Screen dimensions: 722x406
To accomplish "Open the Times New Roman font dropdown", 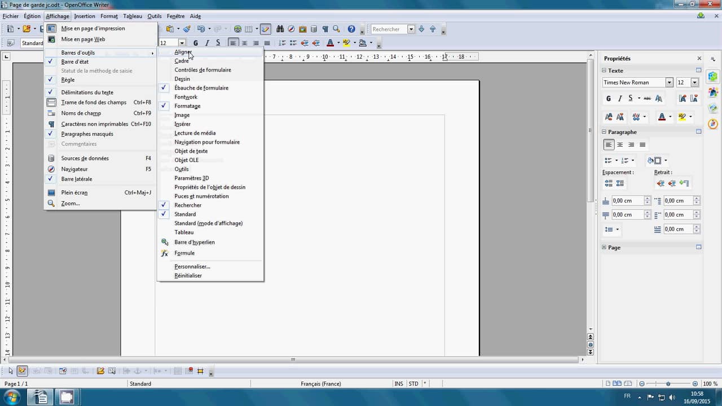I will [x=670, y=82].
